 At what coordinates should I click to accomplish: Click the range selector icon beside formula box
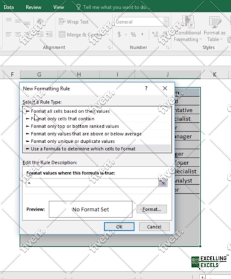coord(162,182)
